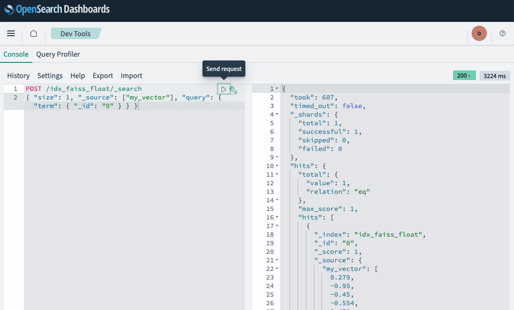
Task: Switch to the Console tab
Action: pos(16,54)
